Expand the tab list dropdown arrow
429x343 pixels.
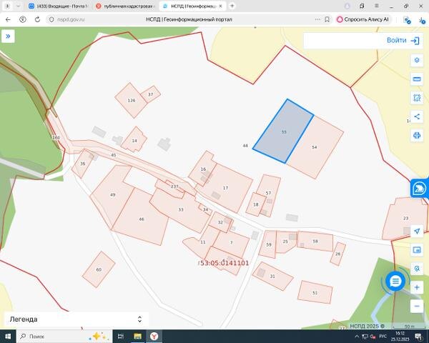tap(19, 6)
